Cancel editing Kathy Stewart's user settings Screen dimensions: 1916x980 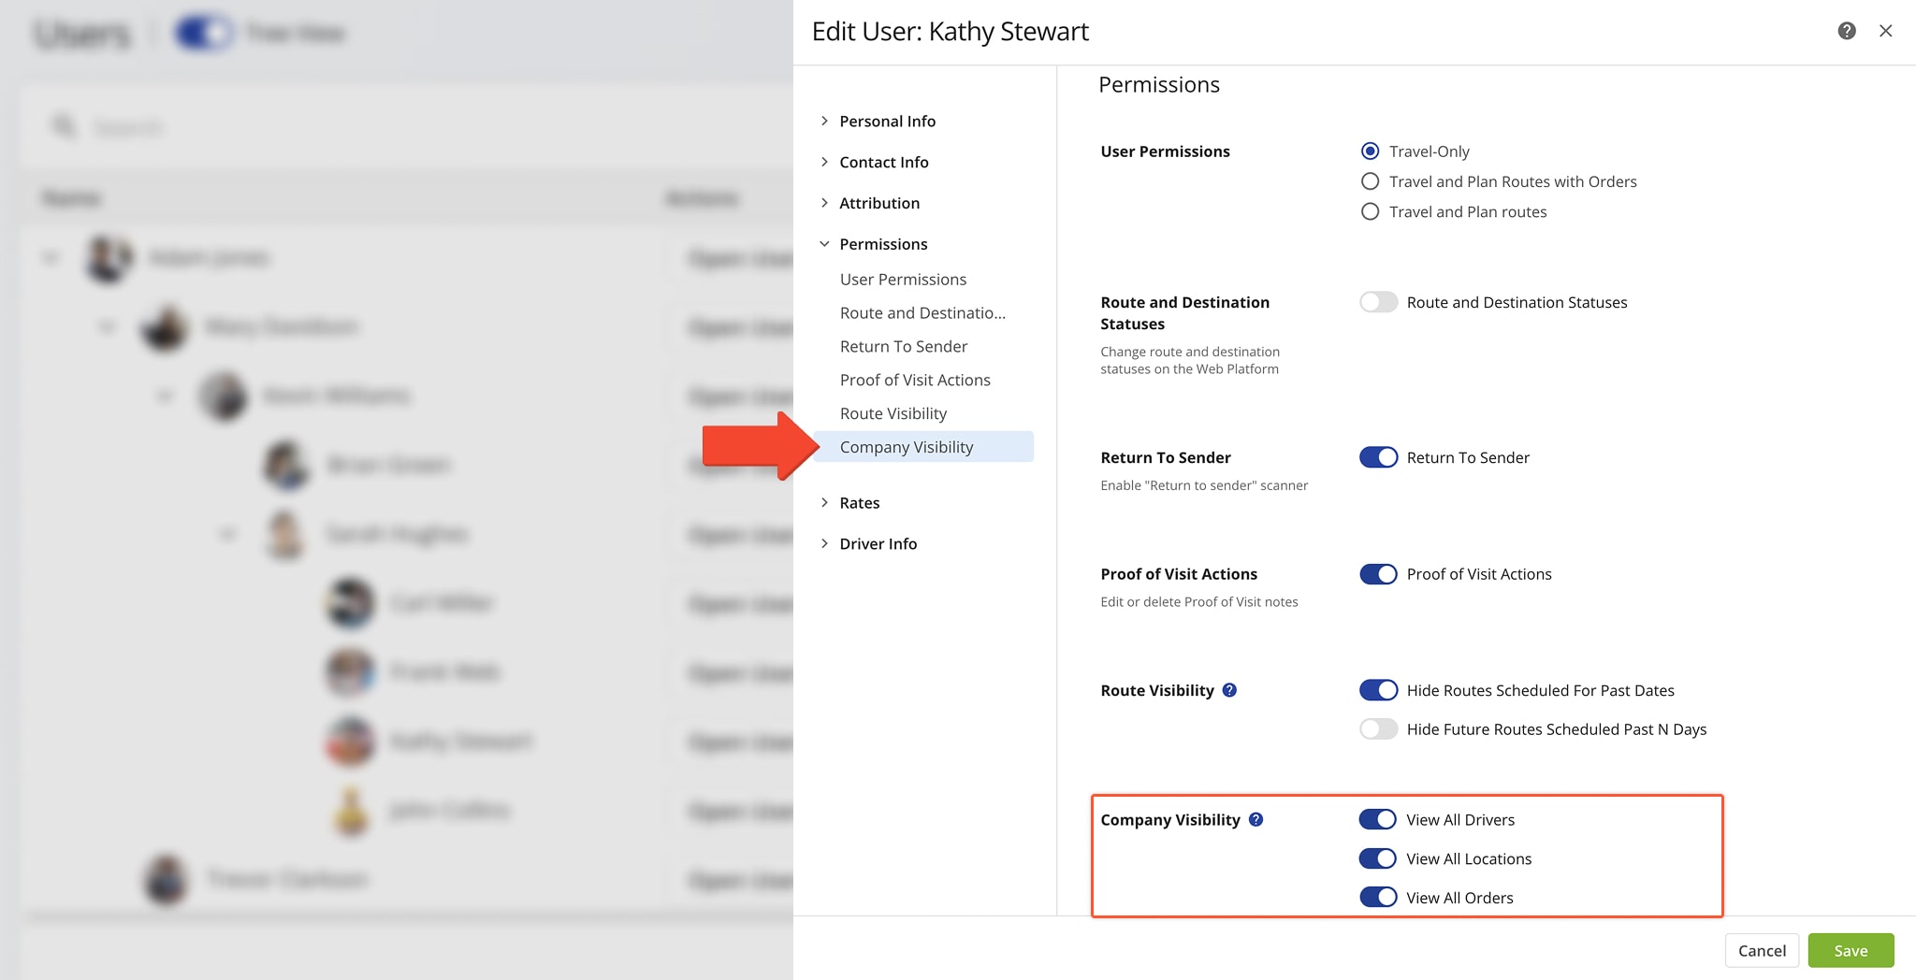[1762, 950]
